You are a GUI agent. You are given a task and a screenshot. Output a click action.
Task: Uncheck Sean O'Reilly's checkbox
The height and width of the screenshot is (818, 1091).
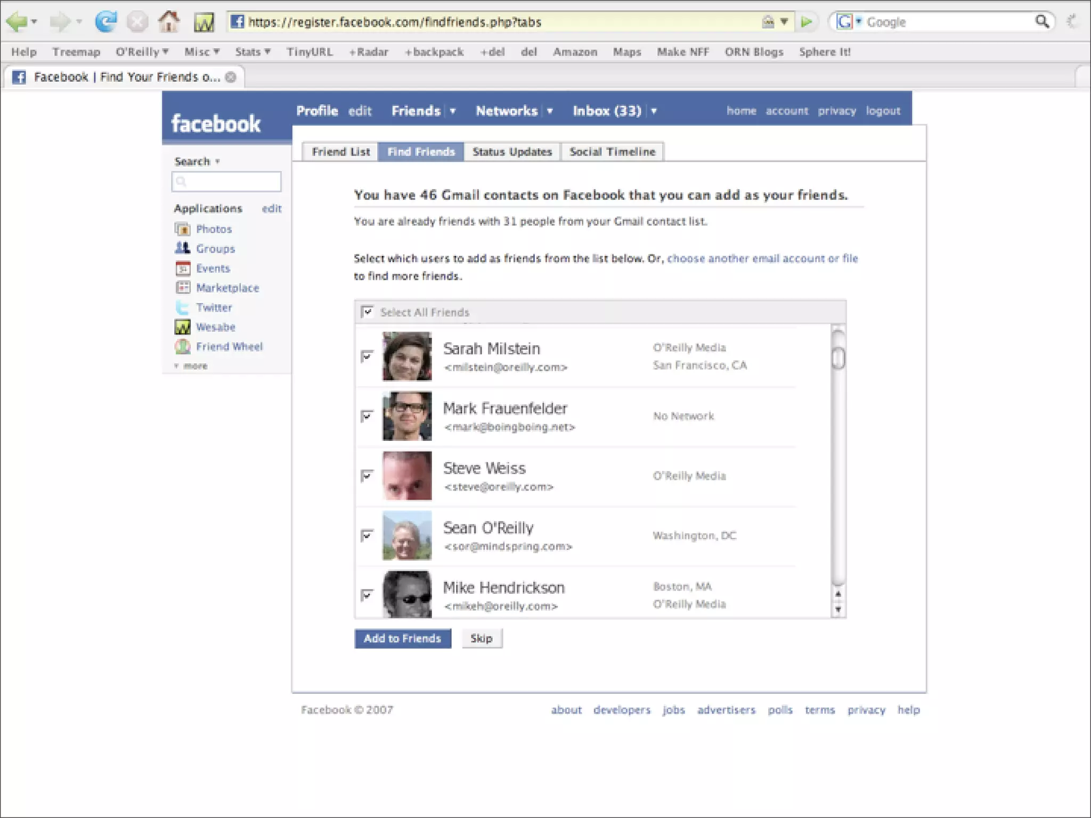367,535
